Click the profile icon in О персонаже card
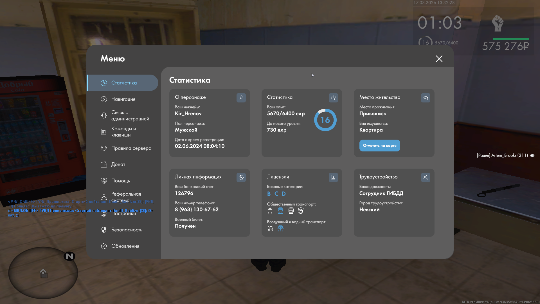Image resolution: width=540 pixels, height=304 pixels. (x=241, y=98)
